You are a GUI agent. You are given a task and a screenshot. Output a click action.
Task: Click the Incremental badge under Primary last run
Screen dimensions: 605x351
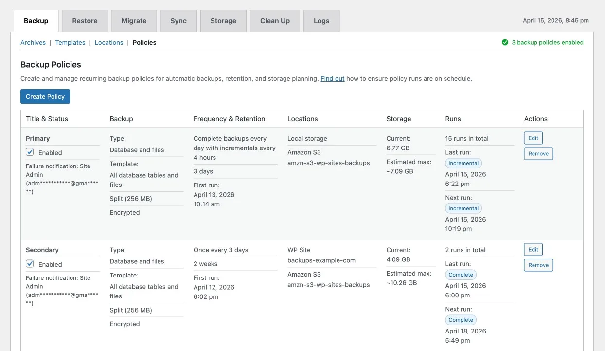click(463, 163)
